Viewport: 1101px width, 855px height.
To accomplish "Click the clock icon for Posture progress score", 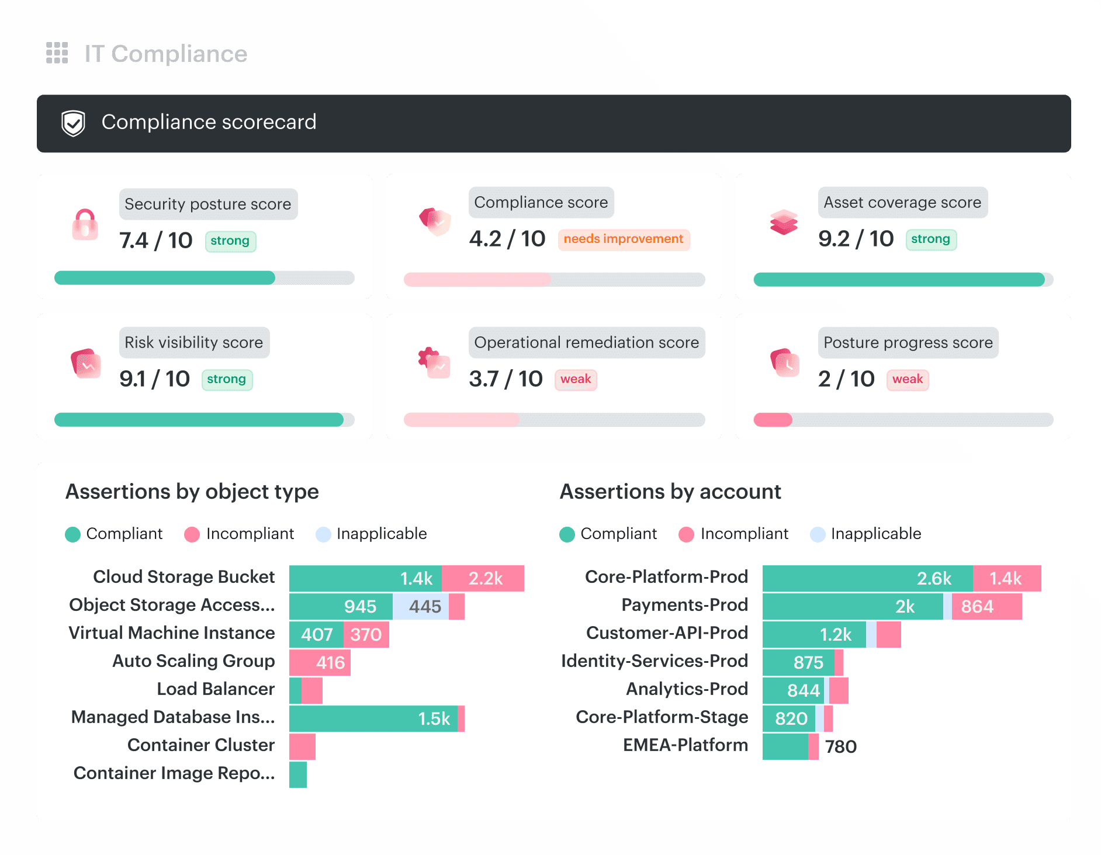I will click(784, 363).
